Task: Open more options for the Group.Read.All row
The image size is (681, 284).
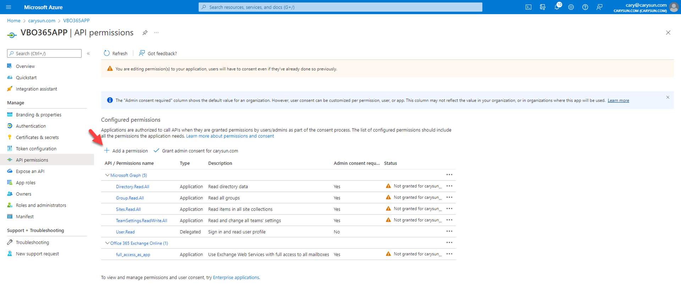Action: click(449, 197)
